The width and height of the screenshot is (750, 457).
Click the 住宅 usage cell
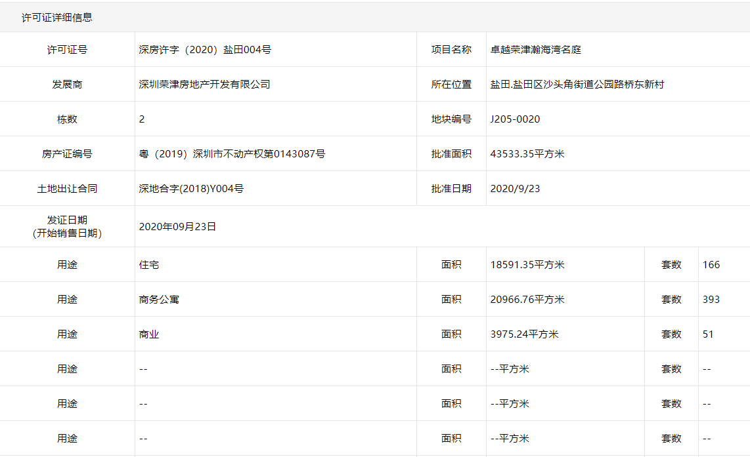click(149, 265)
